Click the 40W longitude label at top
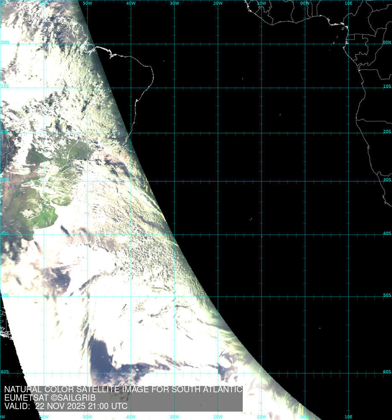Viewport: 392px width, 420px height. click(x=131, y=3)
